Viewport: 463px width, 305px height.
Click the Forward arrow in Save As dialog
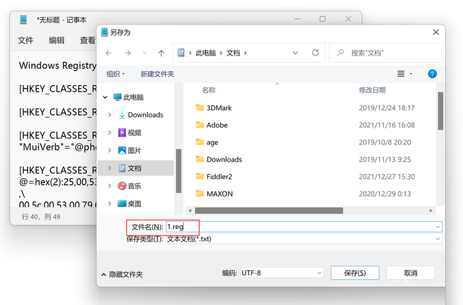pyautogui.click(x=128, y=53)
